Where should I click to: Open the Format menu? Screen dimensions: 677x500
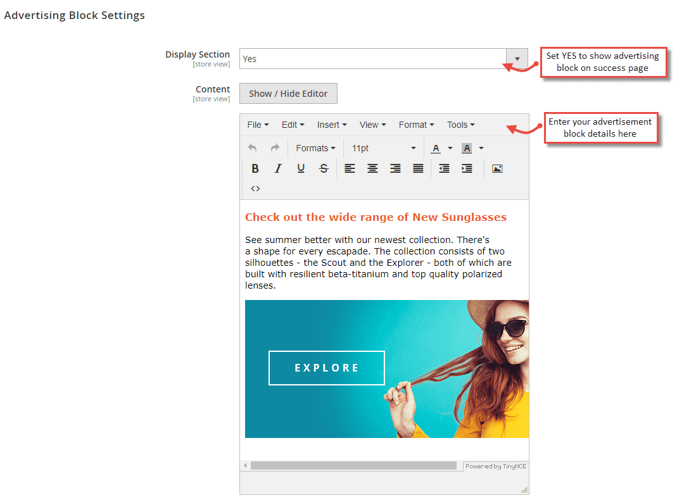416,125
